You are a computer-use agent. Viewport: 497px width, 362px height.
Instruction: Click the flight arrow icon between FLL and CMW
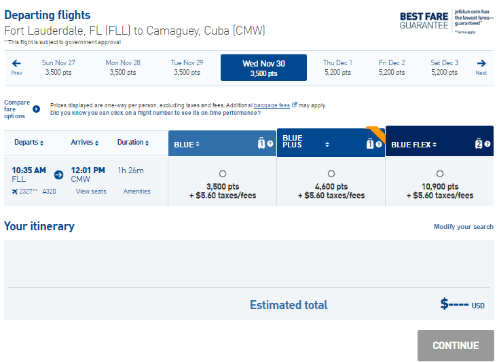pyautogui.click(x=58, y=175)
